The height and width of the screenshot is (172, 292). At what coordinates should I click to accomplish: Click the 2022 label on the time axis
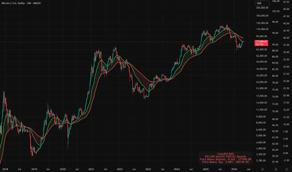pyautogui.click(x=120, y=169)
